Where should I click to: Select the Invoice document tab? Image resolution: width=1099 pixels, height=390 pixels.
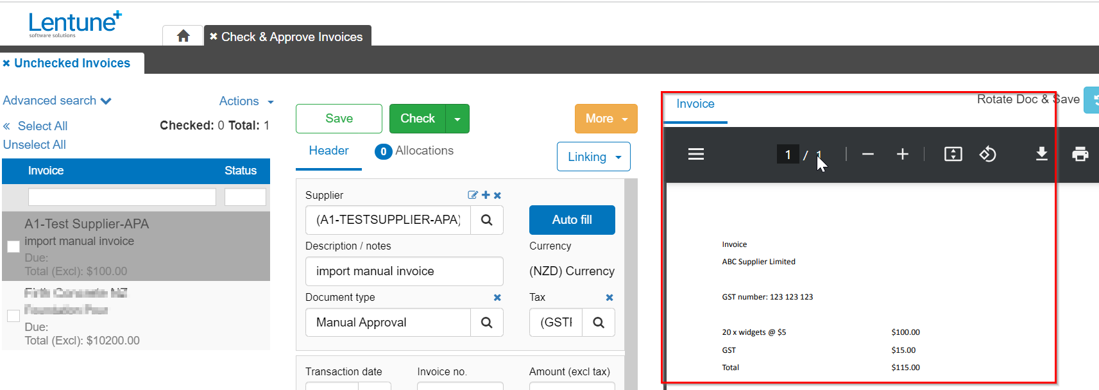pyautogui.click(x=695, y=104)
